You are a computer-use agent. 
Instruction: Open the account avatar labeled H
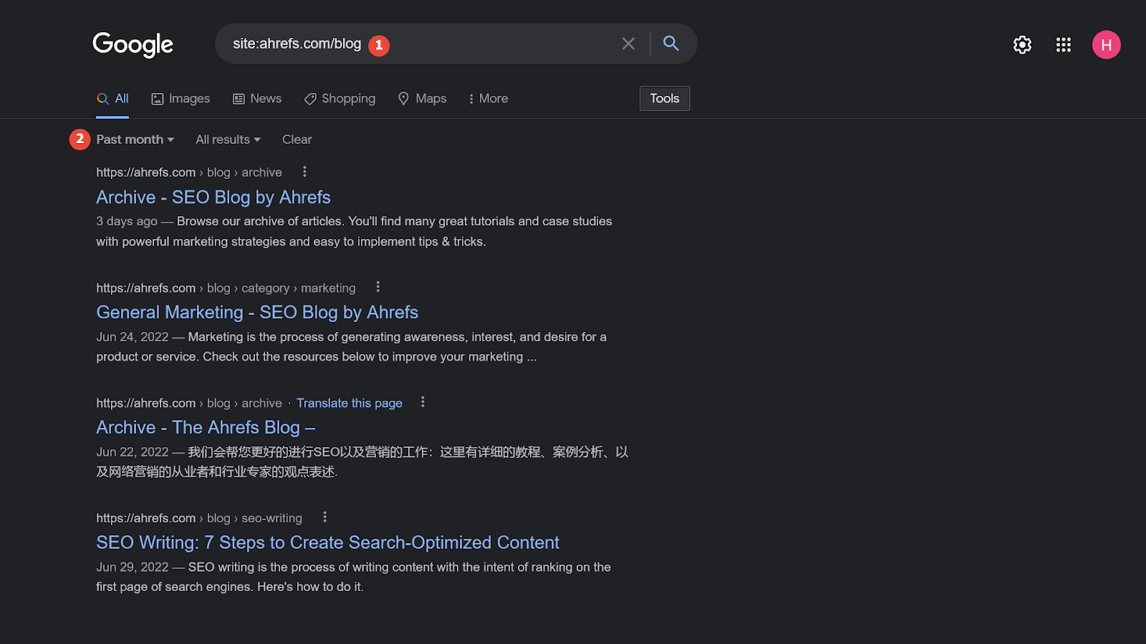pos(1106,45)
